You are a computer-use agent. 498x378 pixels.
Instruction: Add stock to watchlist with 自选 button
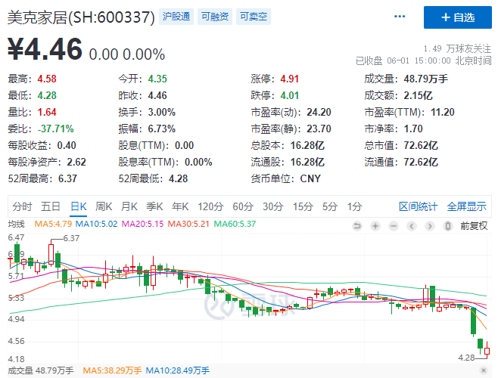pyautogui.click(x=458, y=17)
